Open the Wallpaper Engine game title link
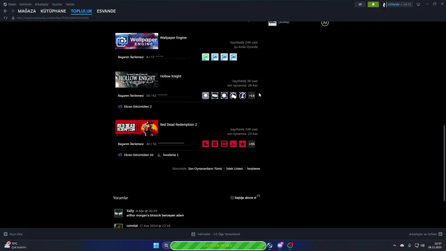 (173, 38)
